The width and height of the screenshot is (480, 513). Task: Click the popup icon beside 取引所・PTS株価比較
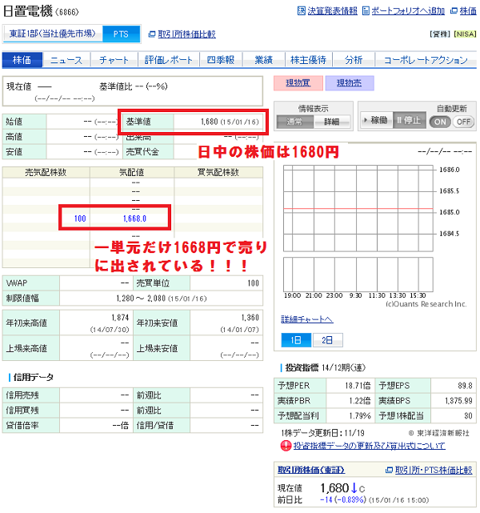pos(389,470)
